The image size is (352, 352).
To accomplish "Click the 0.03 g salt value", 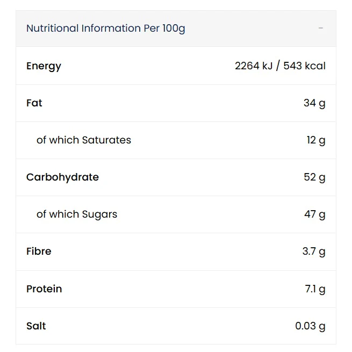I will pyautogui.click(x=310, y=326).
